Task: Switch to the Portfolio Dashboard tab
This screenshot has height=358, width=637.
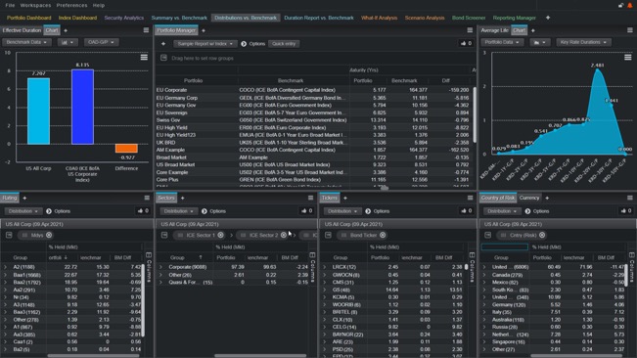Action: (28, 18)
